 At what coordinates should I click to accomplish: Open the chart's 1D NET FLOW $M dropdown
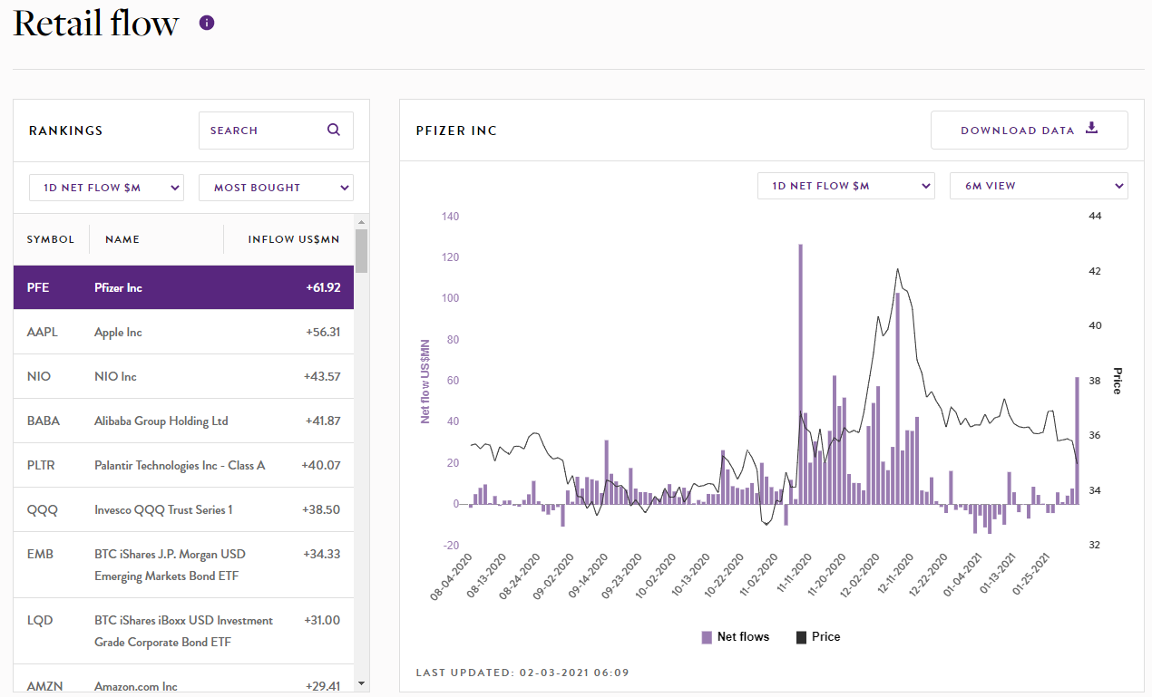coord(846,186)
